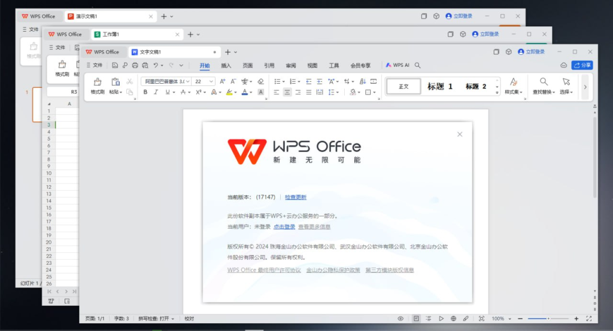Switch to the Insert (插入) tab

pyautogui.click(x=226, y=66)
